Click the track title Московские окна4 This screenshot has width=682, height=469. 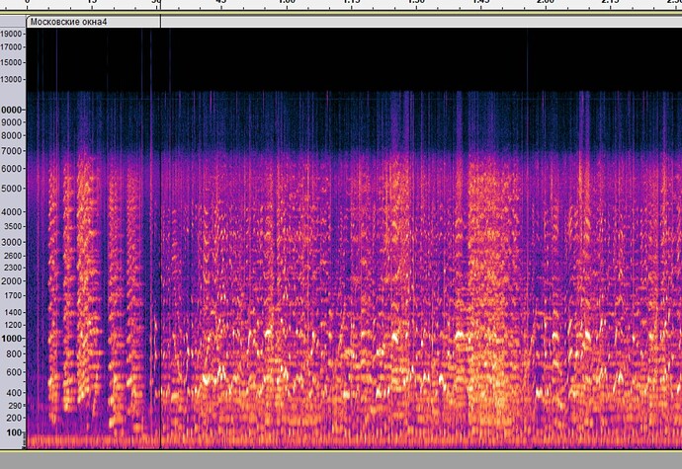[x=69, y=21]
